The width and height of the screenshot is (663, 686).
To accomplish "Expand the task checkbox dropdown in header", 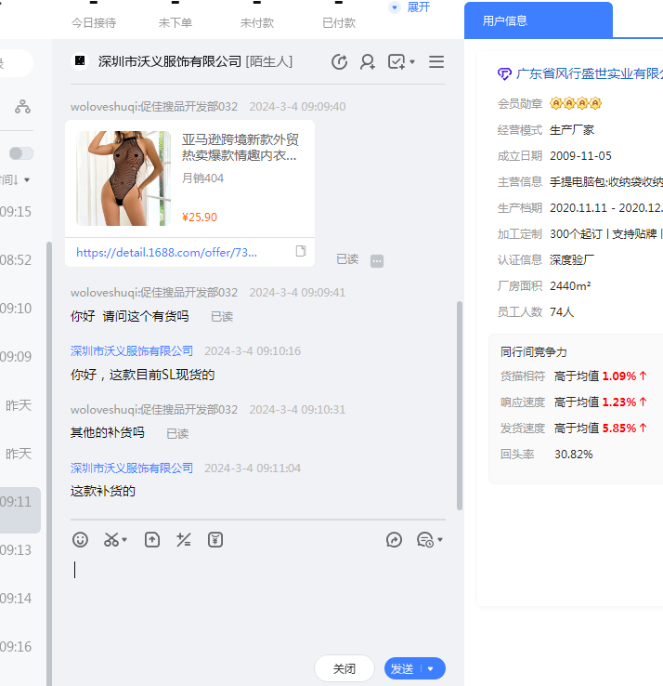I will (412, 62).
